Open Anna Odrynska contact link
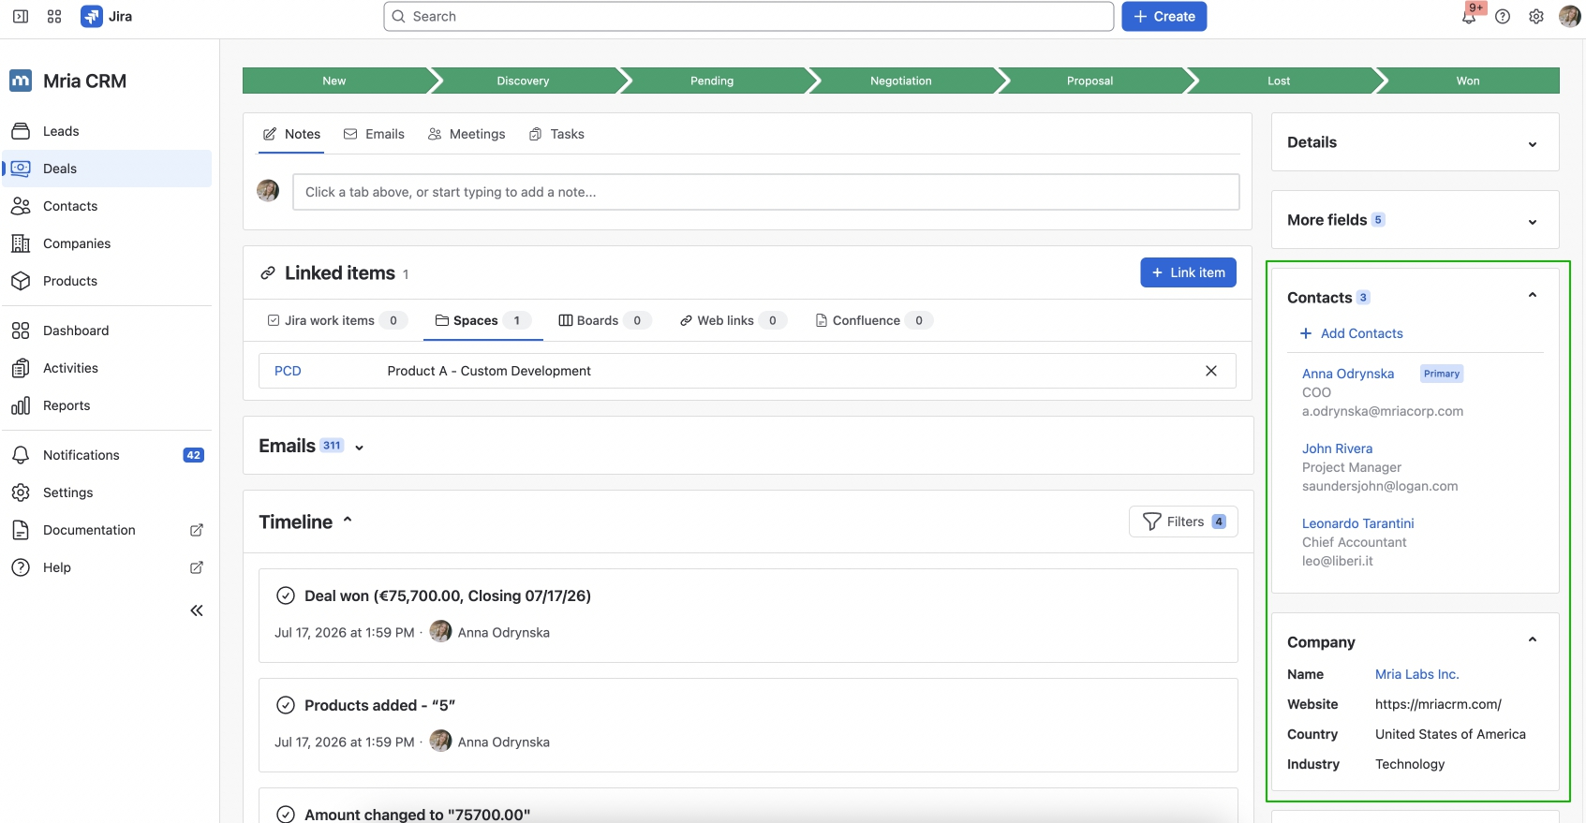This screenshot has width=1586, height=823. (x=1348, y=374)
